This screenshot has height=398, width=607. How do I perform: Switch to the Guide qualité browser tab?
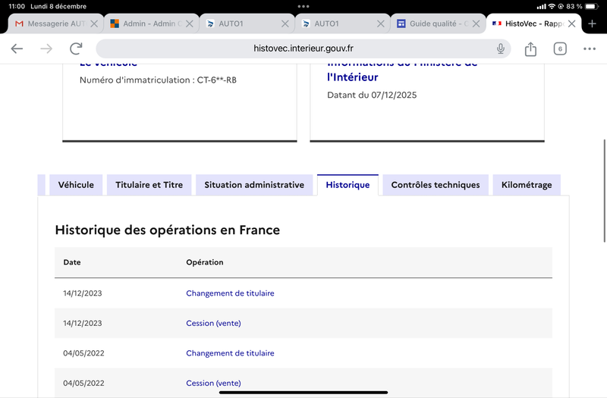tap(432, 24)
